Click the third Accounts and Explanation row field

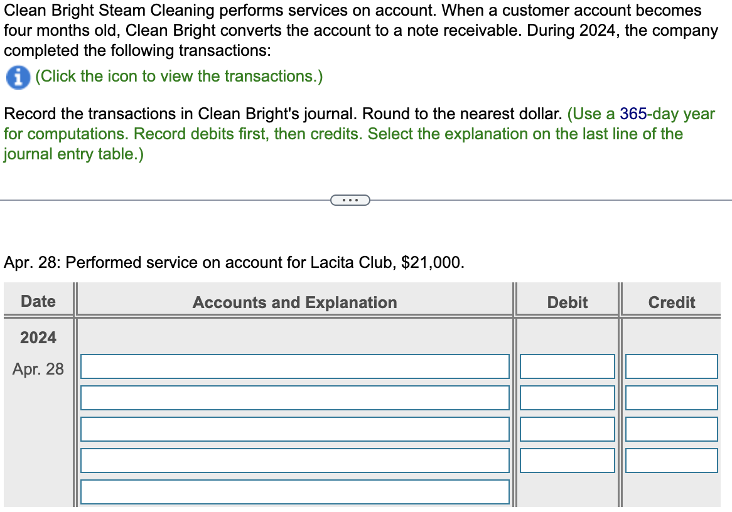294,429
